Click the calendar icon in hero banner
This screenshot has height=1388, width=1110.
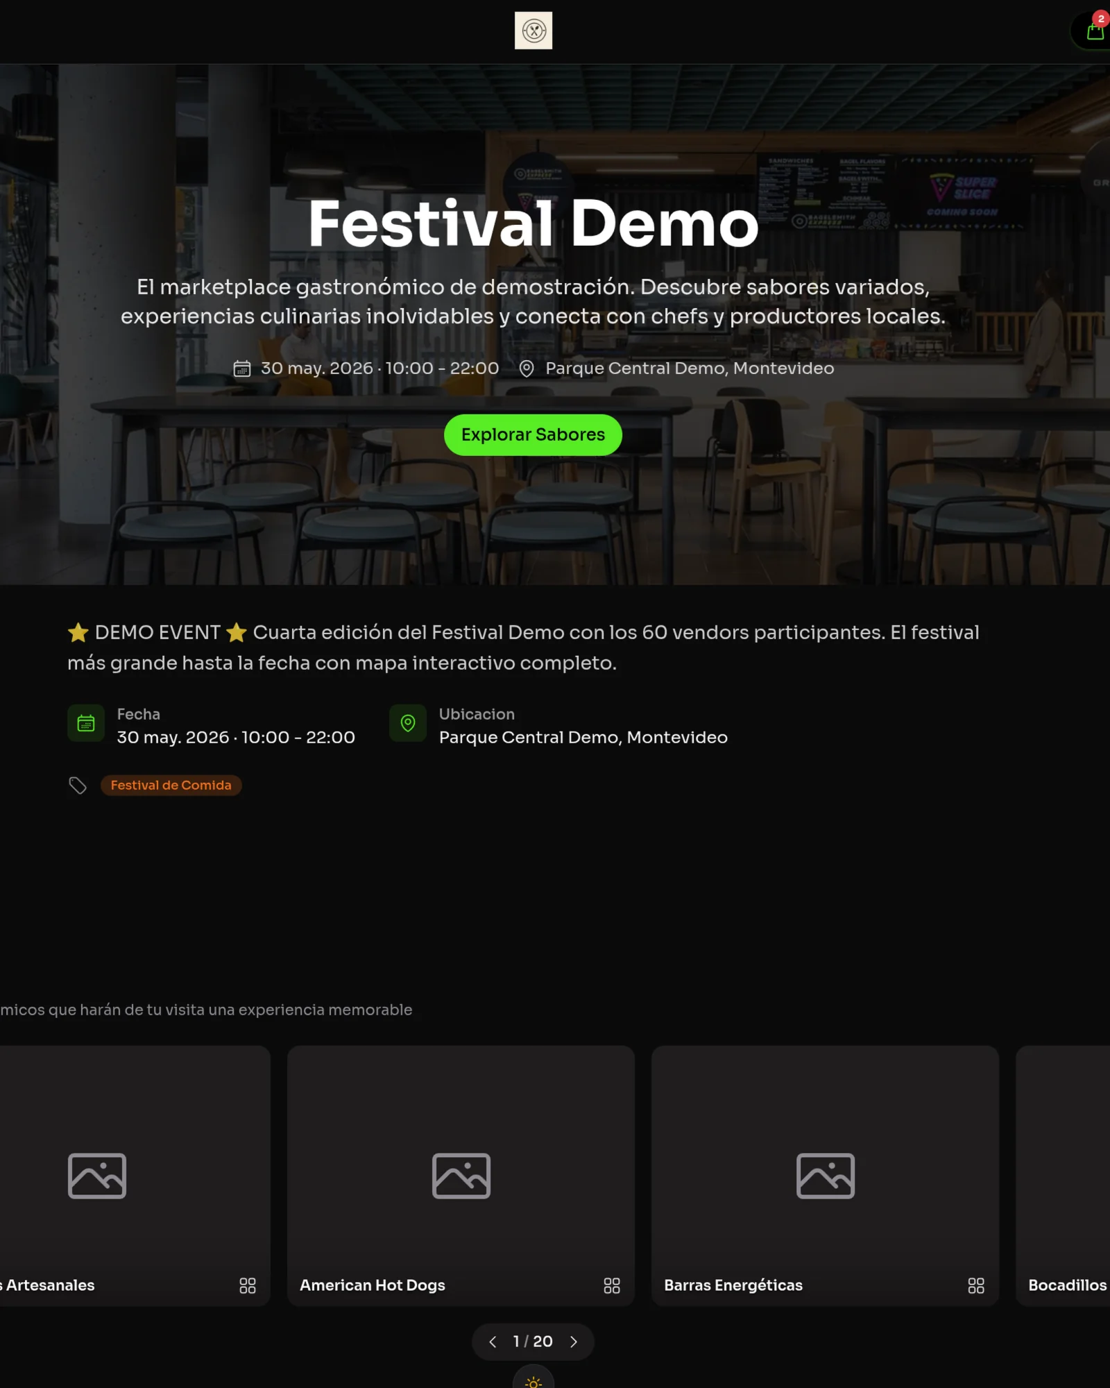(241, 369)
